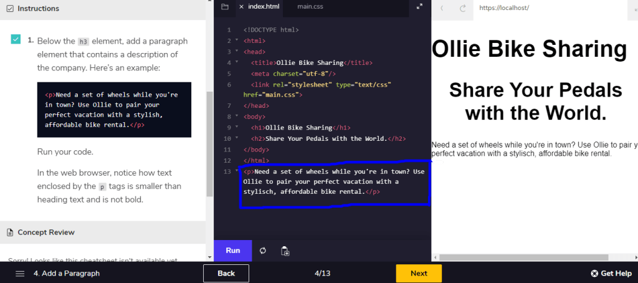Go Back to the previous exercise
Viewport: 638px width, 283px height.
tap(226, 273)
